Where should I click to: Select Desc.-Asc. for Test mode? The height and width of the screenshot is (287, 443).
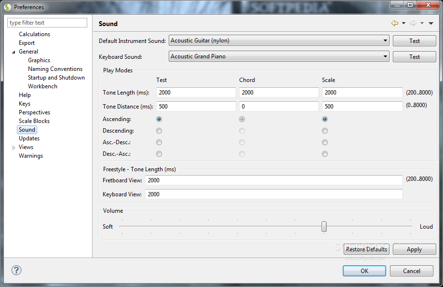pyautogui.click(x=159, y=154)
